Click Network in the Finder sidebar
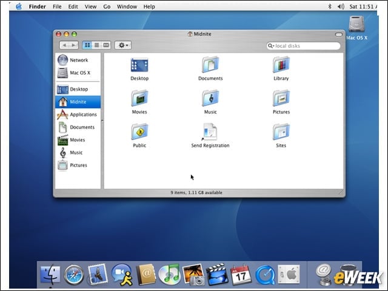The height and width of the screenshot is (291, 388). [x=78, y=60]
